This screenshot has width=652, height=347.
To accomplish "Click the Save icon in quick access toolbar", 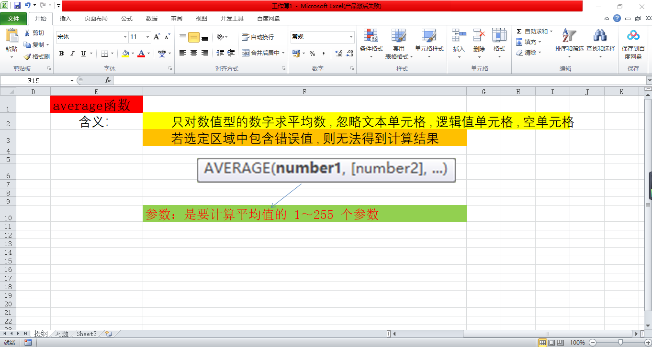I will (x=17, y=5).
